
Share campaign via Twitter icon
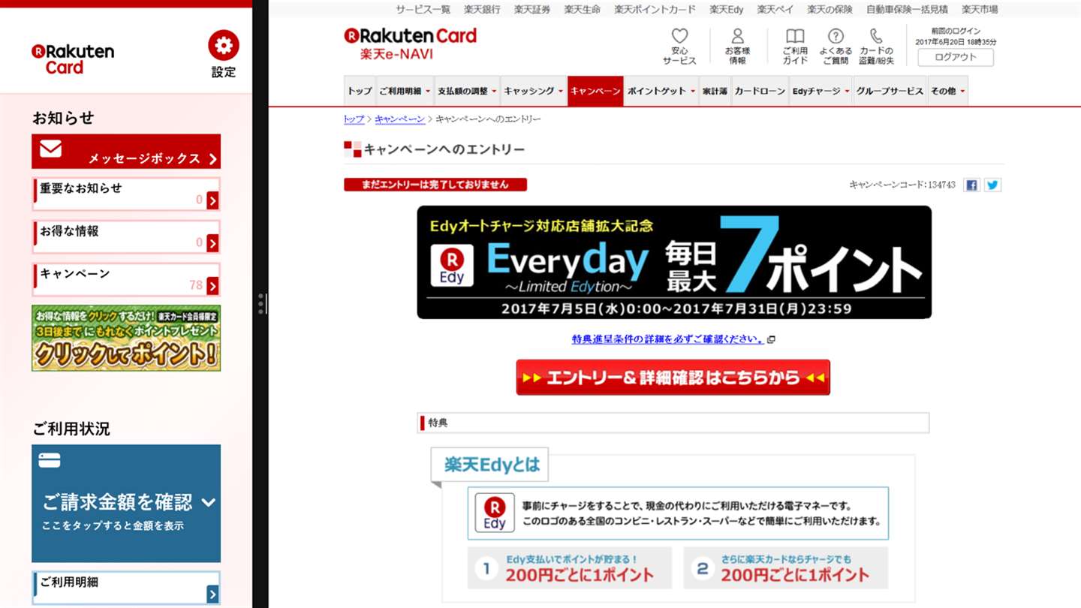(x=992, y=185)
